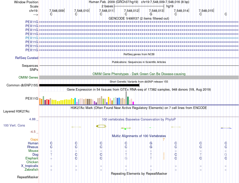This screenshot has width=239, height=183.
Task: Open 'Short Genetic Variants from dbSNP release 155' title
Action: pos(139,82)
